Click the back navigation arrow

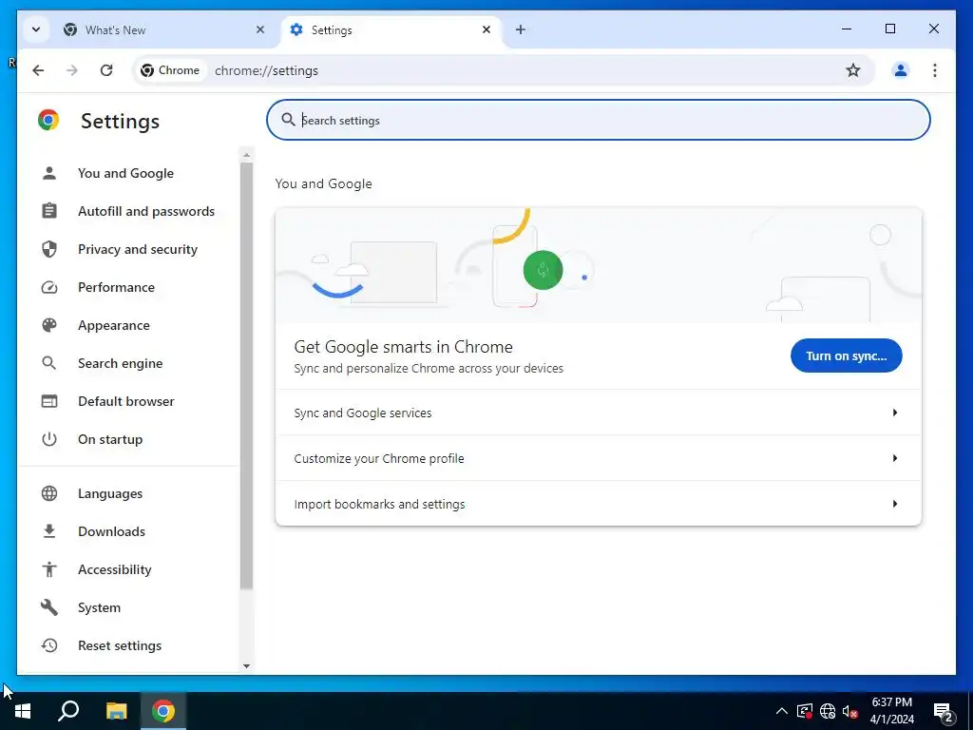38,70
